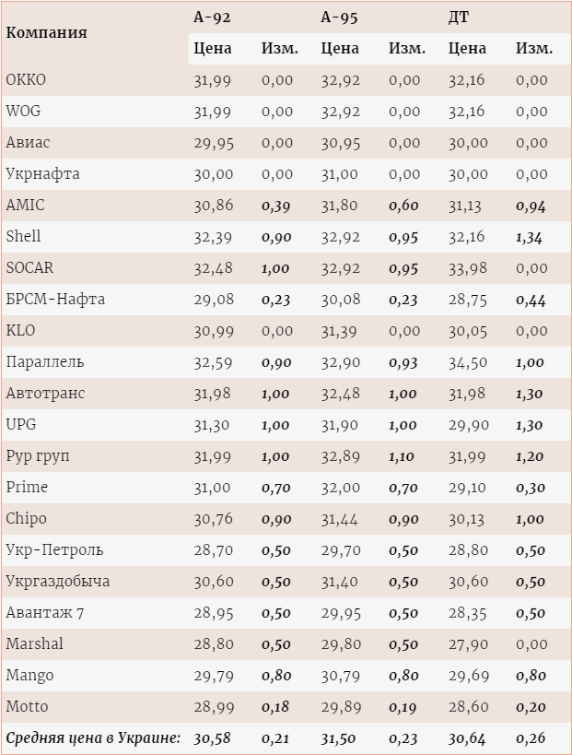
Task: Click the Shell company name
Action: (x=23, y=237)
